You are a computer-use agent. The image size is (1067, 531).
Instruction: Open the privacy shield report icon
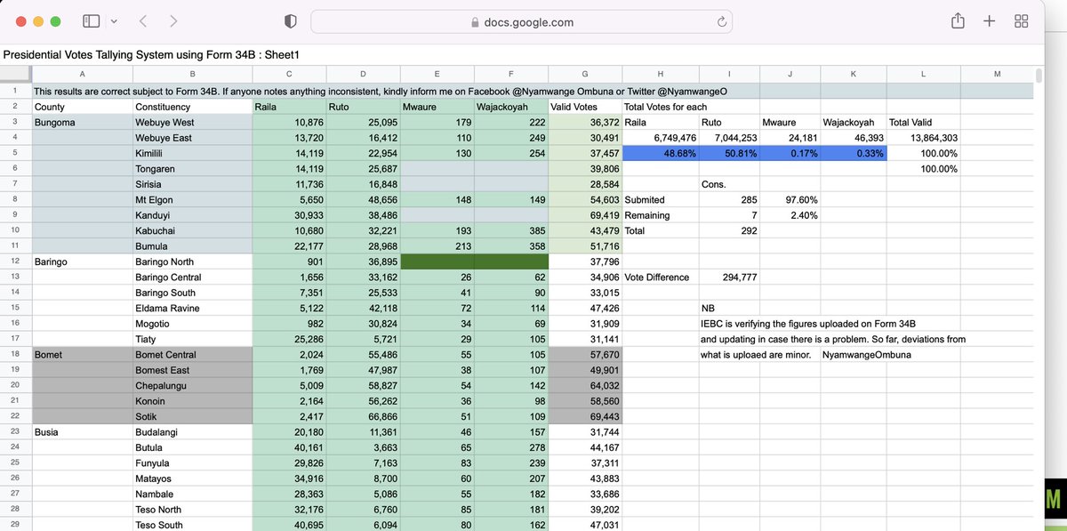click(290, 21)
